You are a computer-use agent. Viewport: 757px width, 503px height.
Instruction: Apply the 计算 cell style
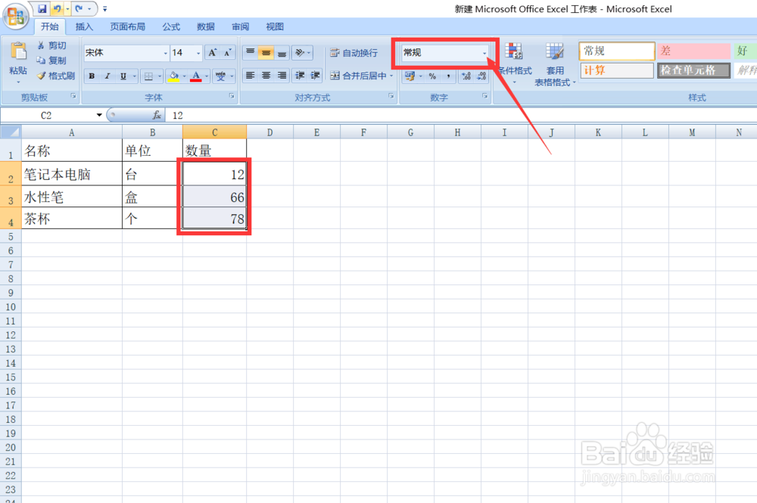[617, 70]
